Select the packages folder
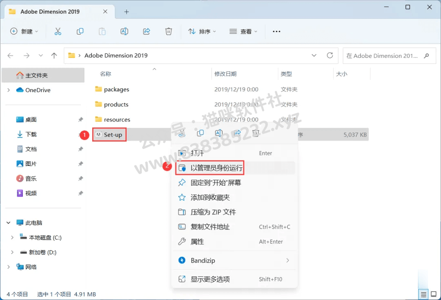 pyautogui.click(x=116, y=90)
